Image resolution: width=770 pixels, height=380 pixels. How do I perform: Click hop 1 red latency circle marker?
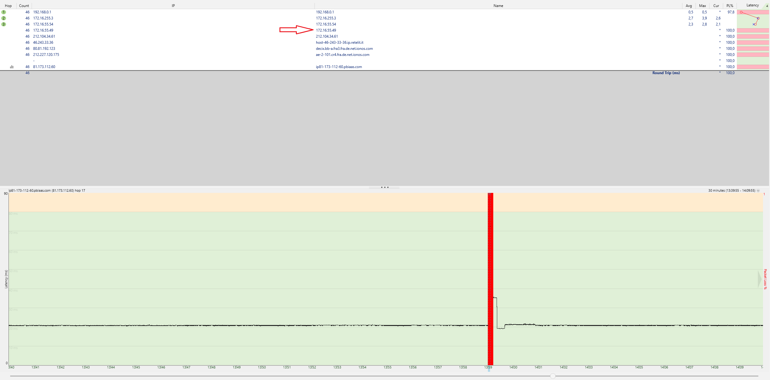(741, 12)
